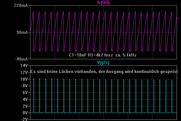Click the 2V axis tick label
The width and height of the screenshot is (181, 121).
[25, 106]
